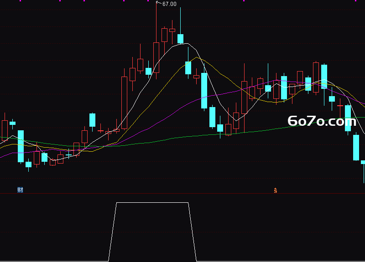Screen dimensions: 365x262
Task: Click the orange S signal marker icon
Action: tap(276, 190)
